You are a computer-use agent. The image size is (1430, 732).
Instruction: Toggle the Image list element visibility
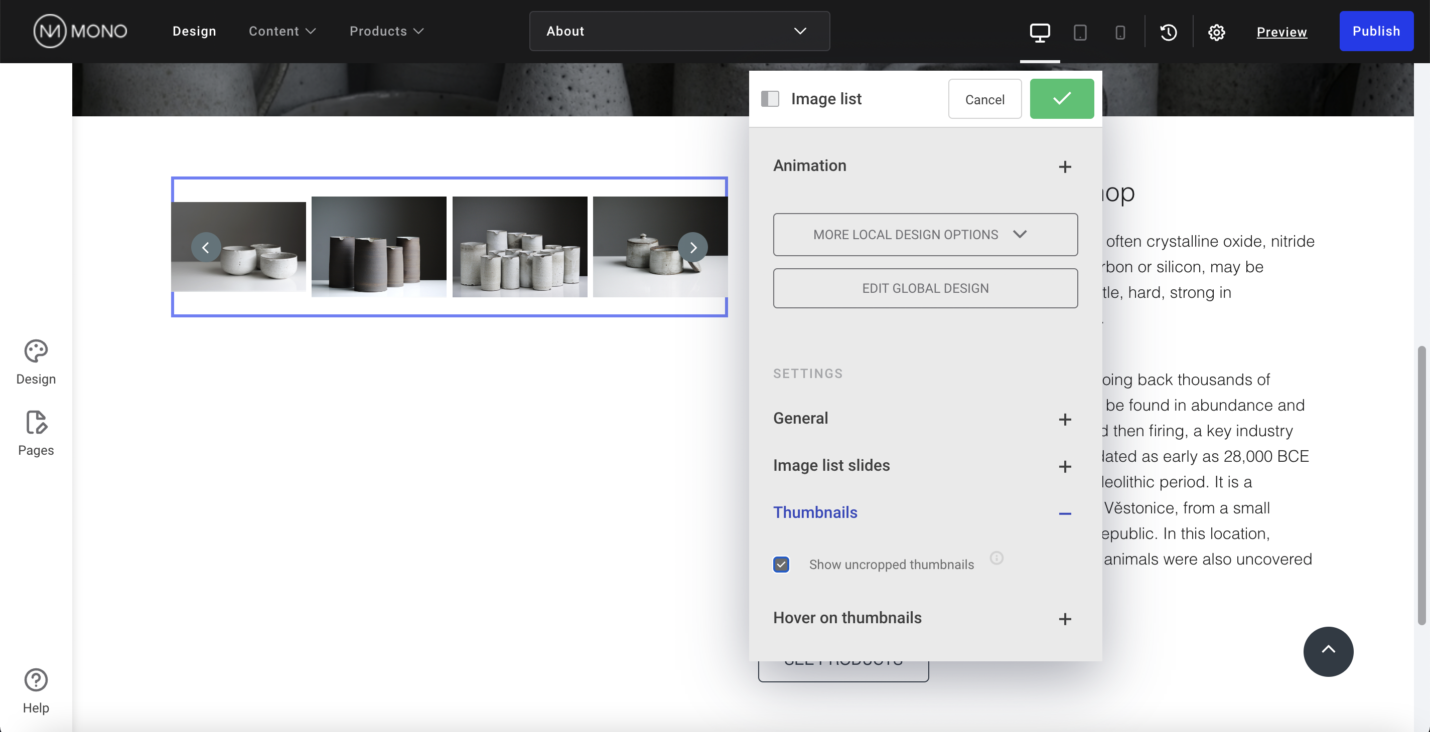click(x=770, y=99)
